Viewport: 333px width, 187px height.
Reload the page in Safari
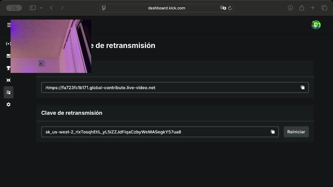pyautogui.click(x=230, y=8)
